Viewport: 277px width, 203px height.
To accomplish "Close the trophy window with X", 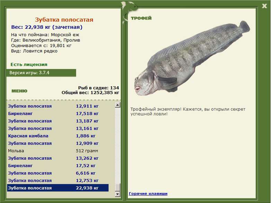I will coord(264,6).
